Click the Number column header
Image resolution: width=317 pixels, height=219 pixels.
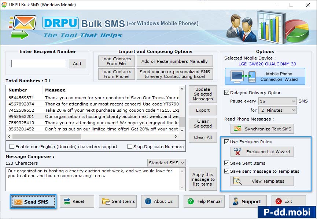25,90
